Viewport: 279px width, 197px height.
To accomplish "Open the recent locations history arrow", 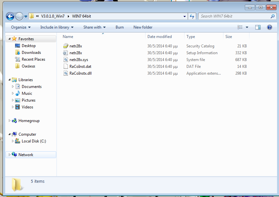I will click(x=26, y=17).
